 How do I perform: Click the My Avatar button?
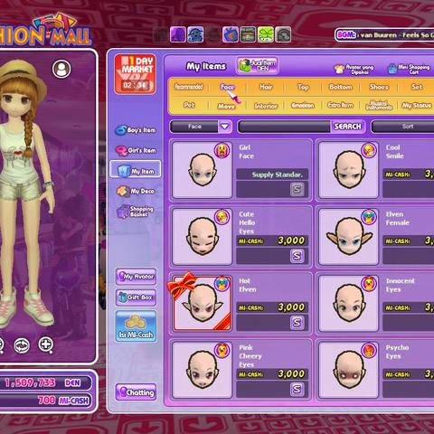[x=136, y=277]
